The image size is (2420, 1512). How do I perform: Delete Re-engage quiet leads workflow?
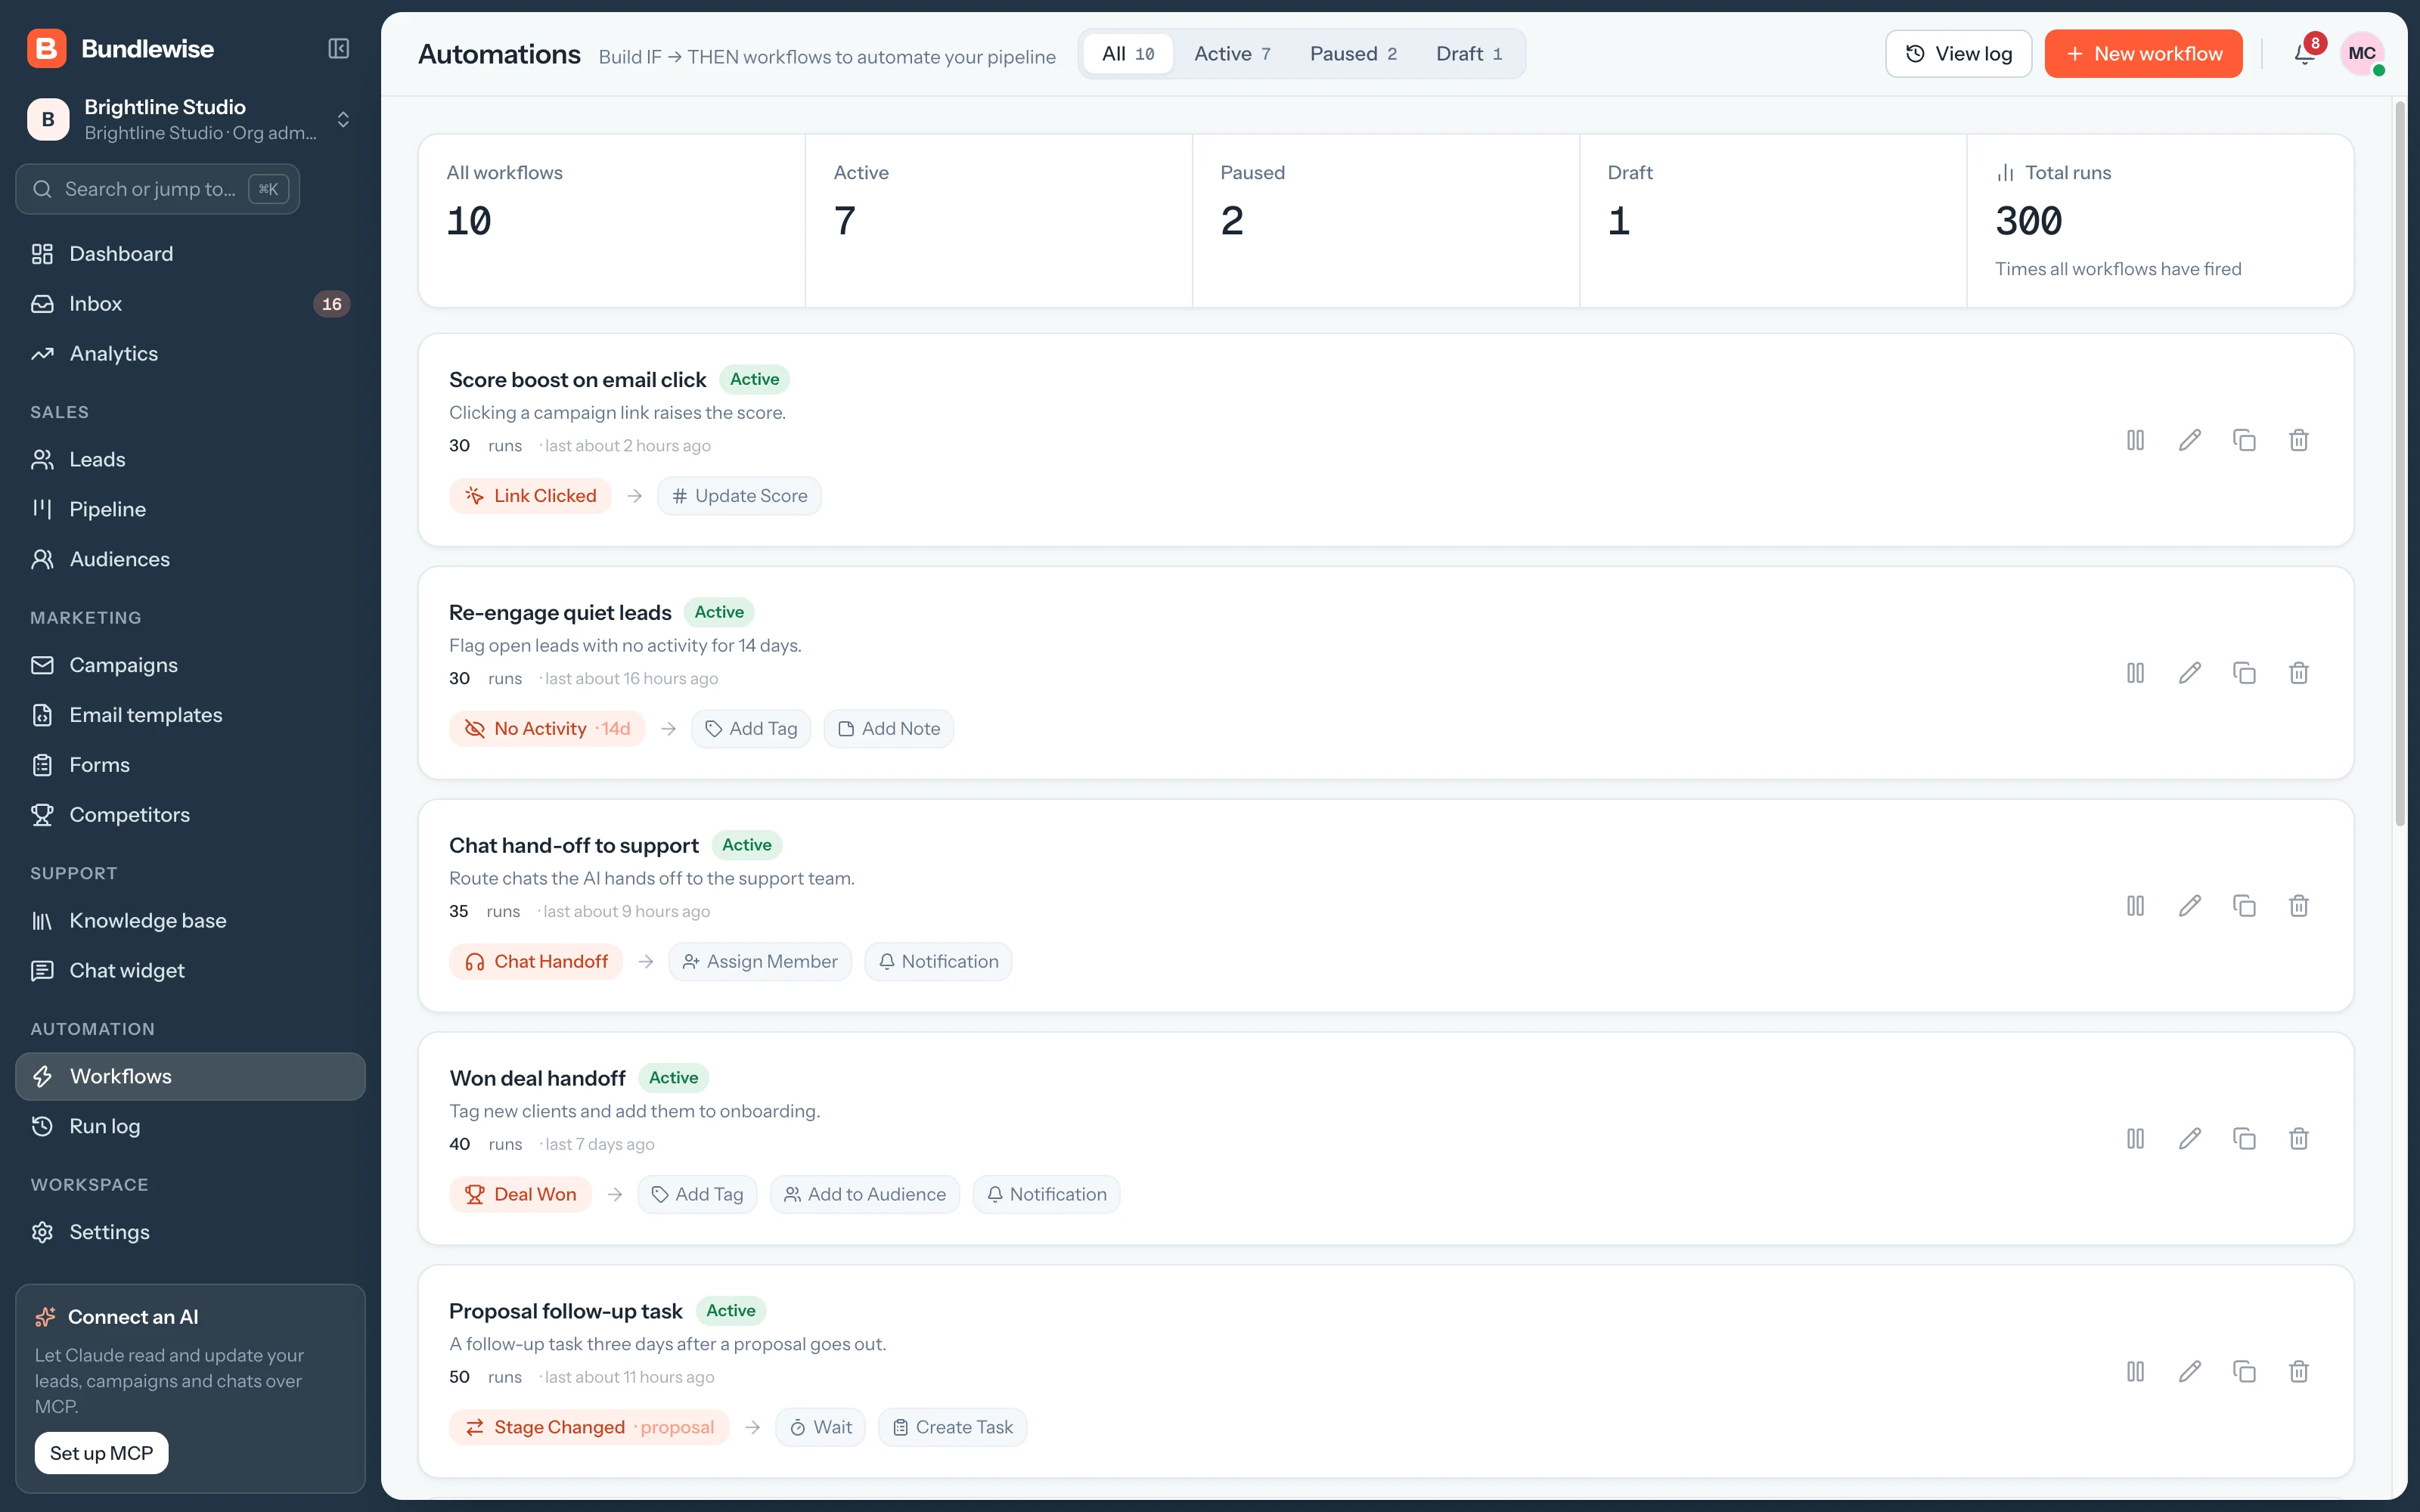(2299, 673)
